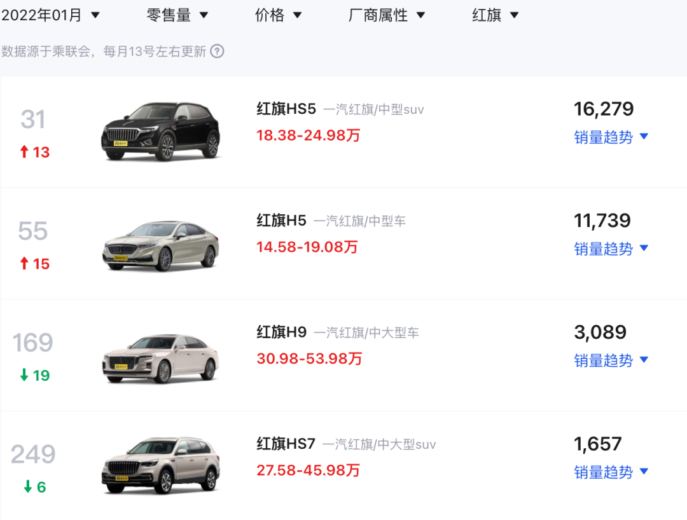The height and width of the screenshot is (520, 687).
Task: Open the 2022年01月 date dropdown
Action: pos(51,15)
